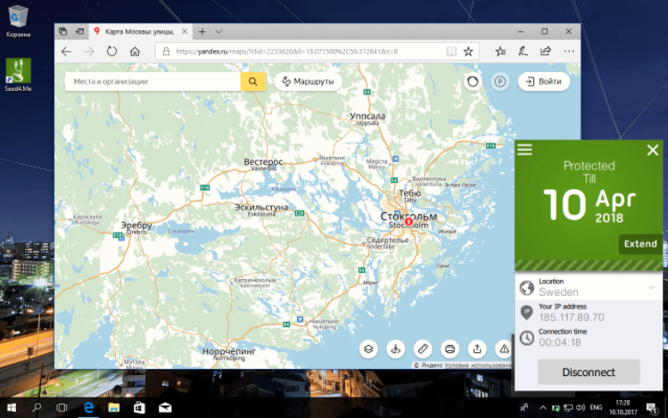
Task: Close the Карта Москвы tab
Action: pyautogui.click(x=185, y=31)
